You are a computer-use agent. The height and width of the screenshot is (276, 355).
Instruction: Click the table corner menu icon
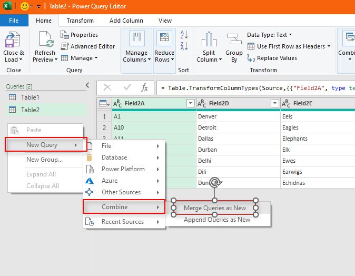(104, 103)
